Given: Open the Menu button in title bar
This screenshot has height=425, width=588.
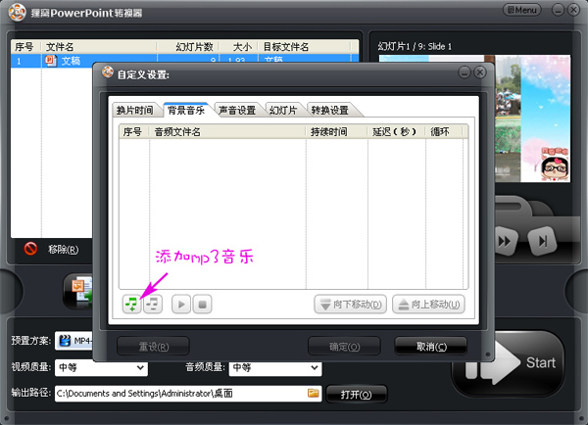Looking at the screenshot, I should [x=522, y=10].
